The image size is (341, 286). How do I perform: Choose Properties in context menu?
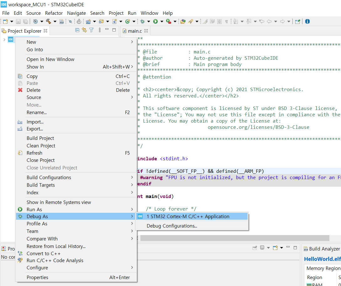[76, 277]
